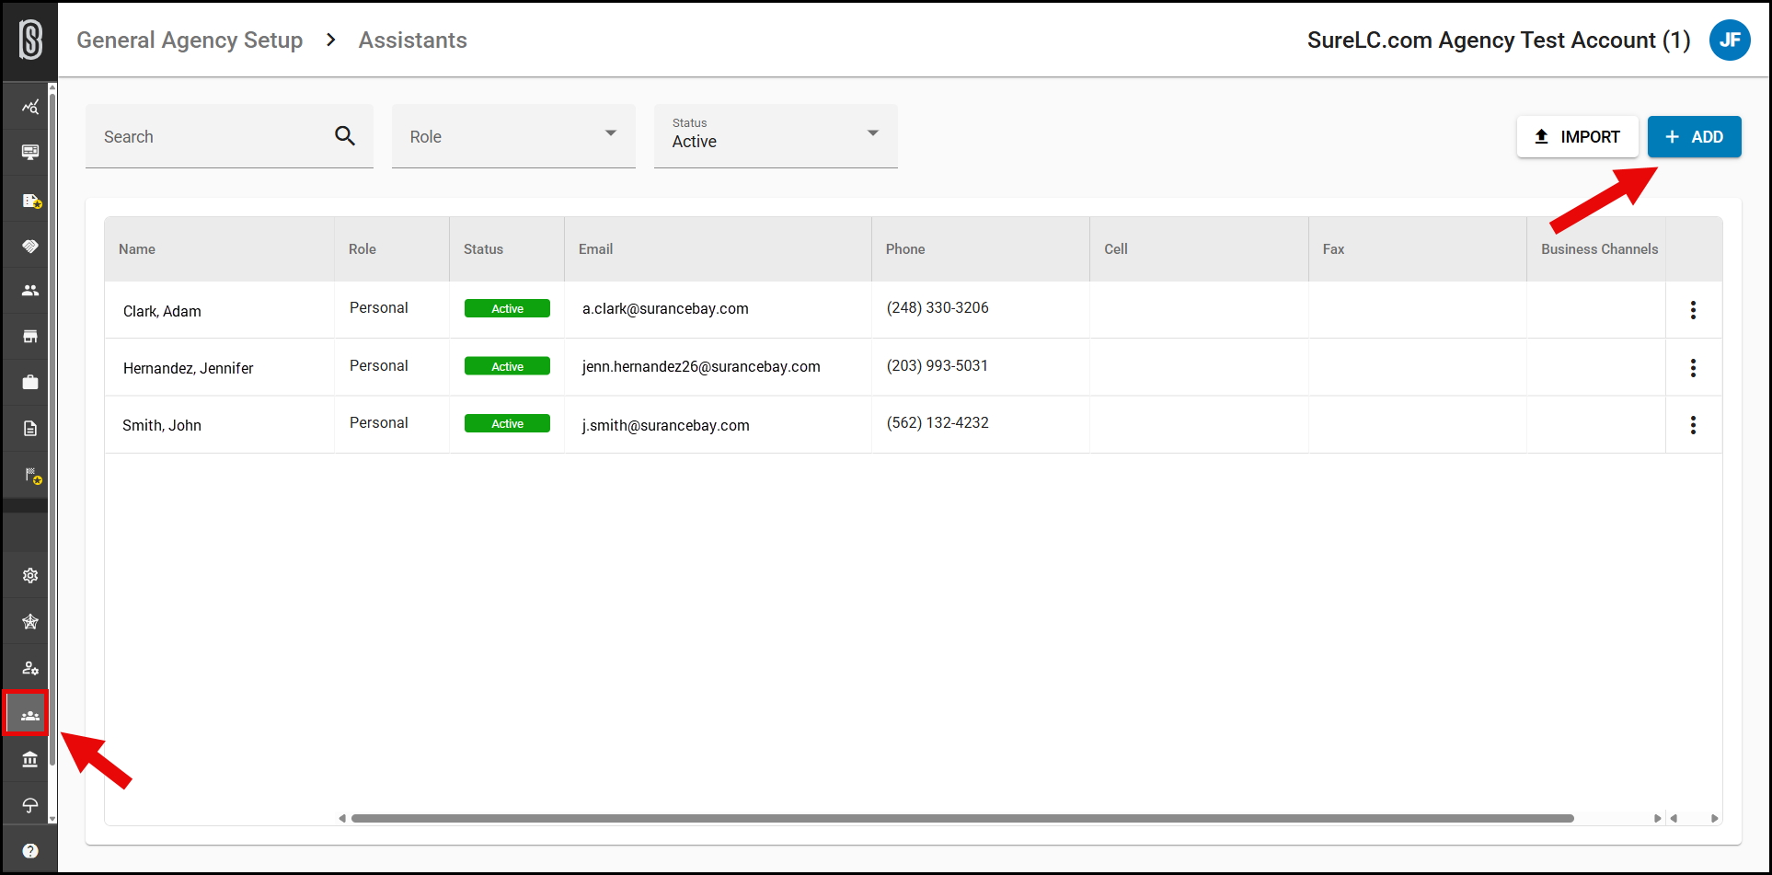Open the handshake sidebar icon

[x=30, y=246]
